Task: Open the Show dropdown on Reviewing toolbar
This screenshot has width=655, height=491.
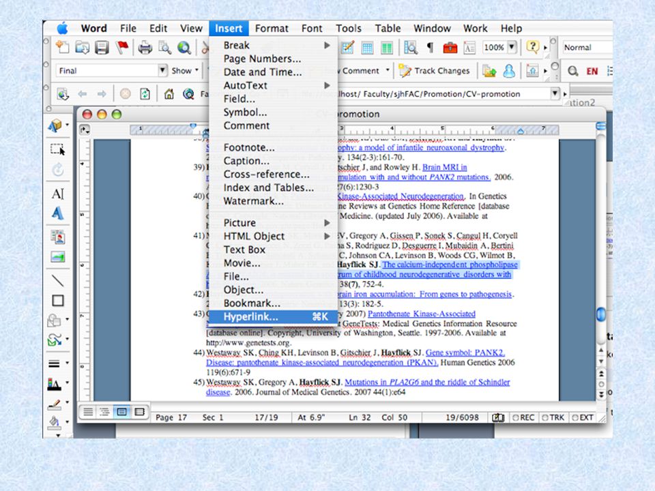Action: coord(185,70)
